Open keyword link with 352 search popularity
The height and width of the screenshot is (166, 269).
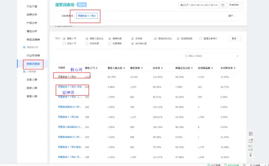click(70, 127)
